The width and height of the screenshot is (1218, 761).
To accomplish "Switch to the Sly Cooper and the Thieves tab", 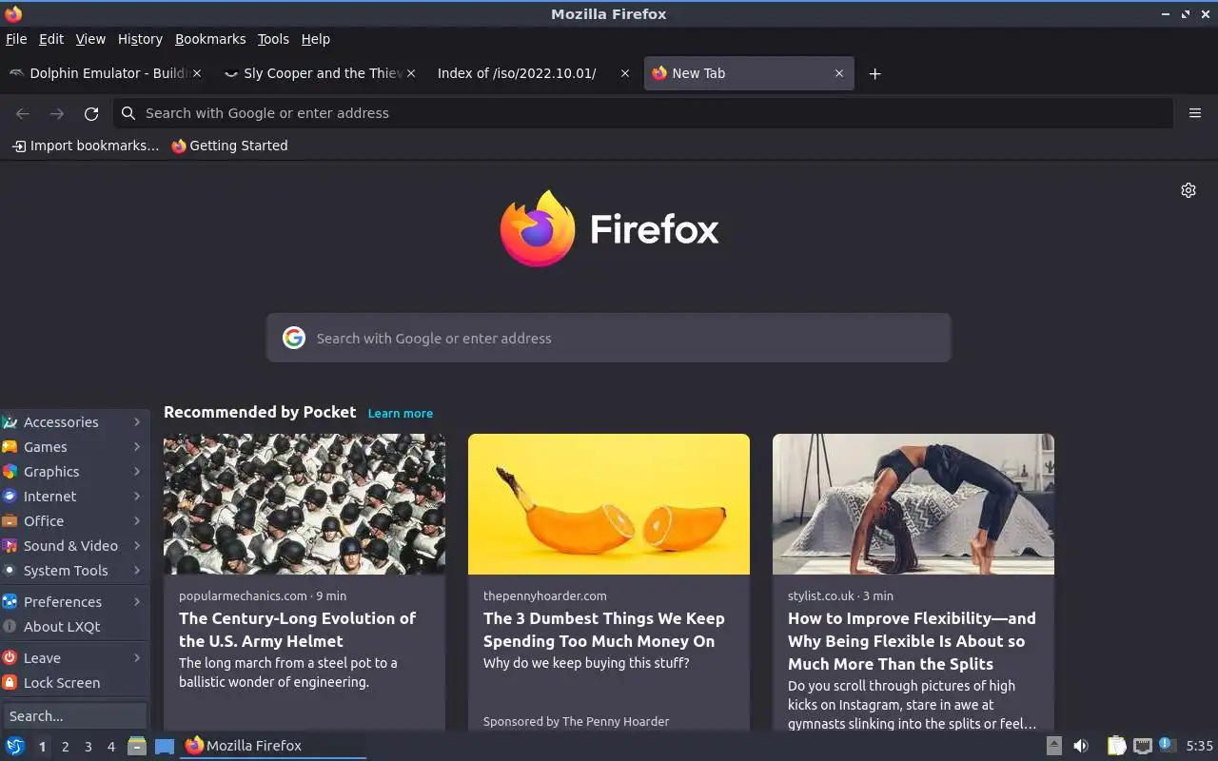I will coord(319,73).
